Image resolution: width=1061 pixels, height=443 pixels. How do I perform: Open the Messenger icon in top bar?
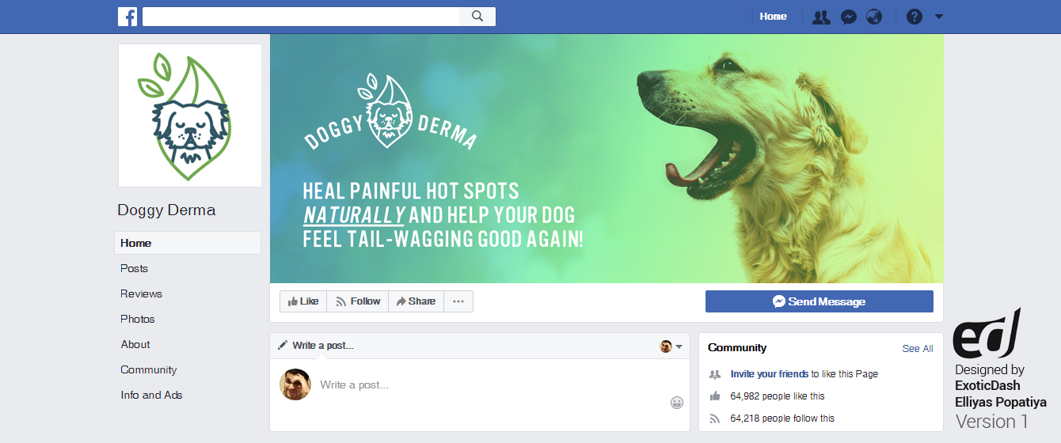848,17
